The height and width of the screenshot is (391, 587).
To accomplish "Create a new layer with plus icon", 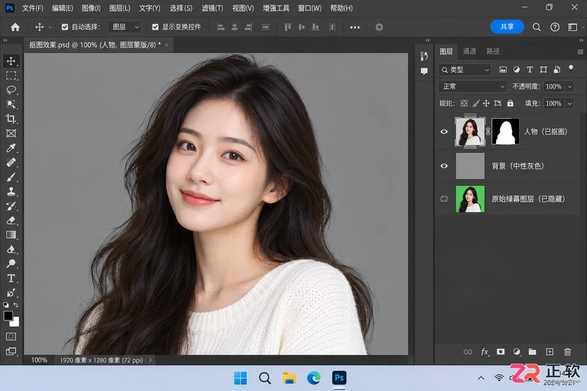I will (x=550, y=352).
